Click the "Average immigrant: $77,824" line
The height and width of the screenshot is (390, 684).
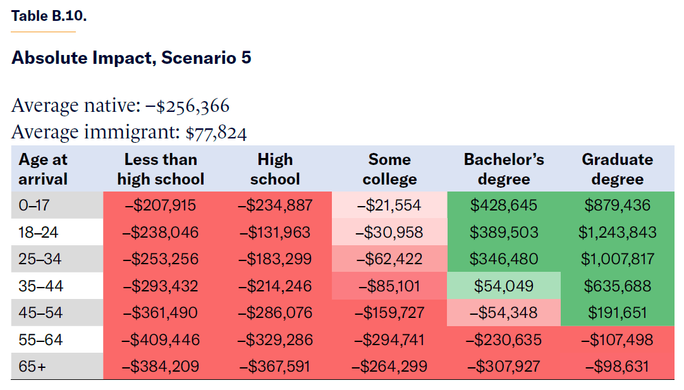click(129, 132)
